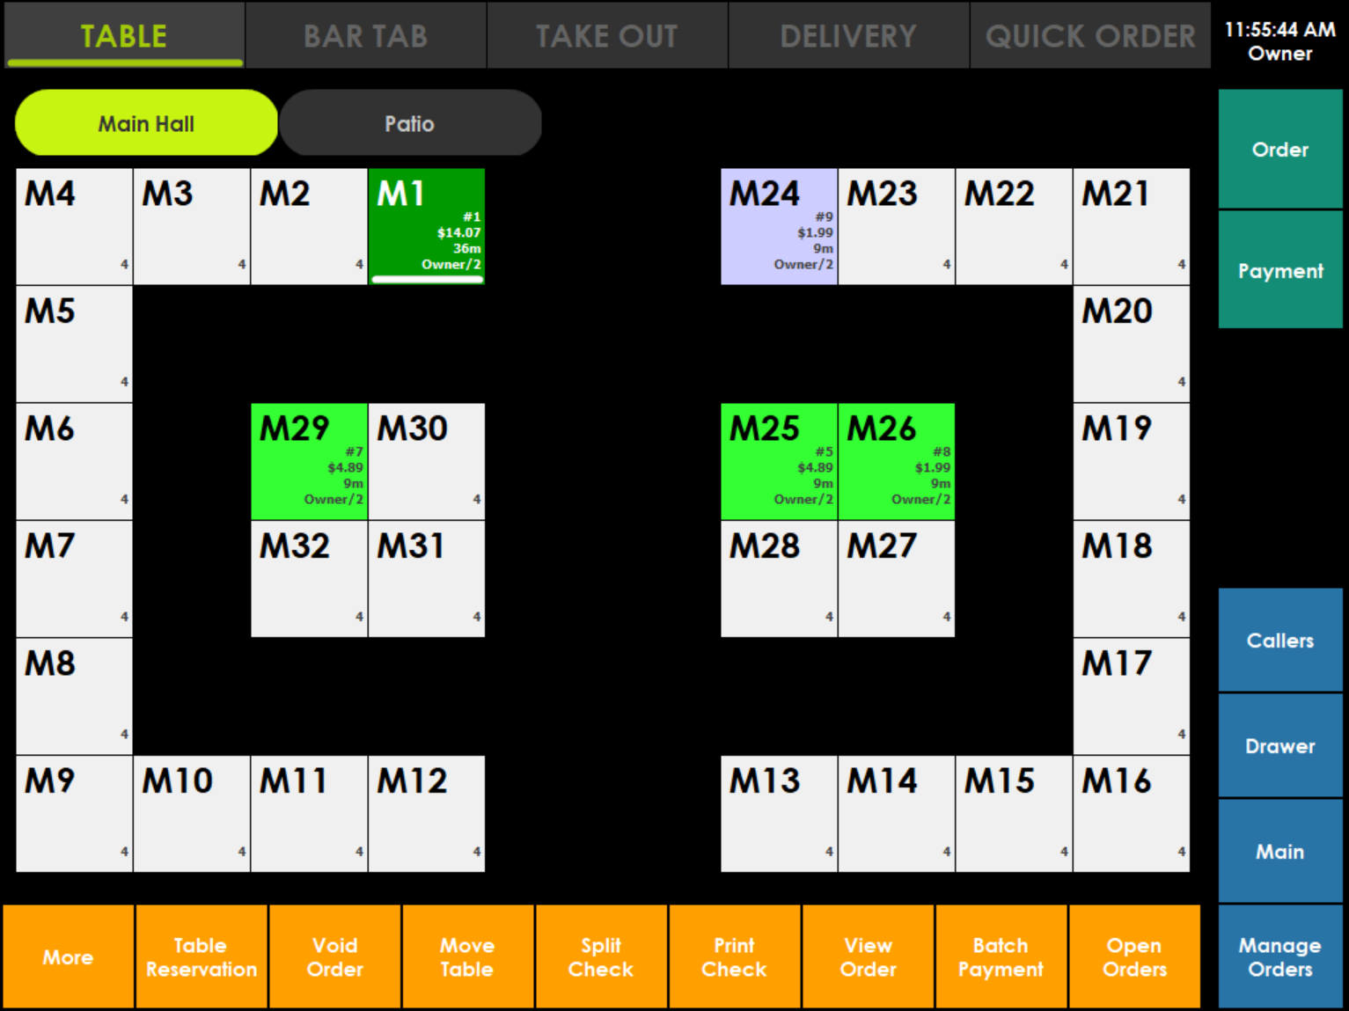Switch to TAKE OUT tab
This screenshot has height=1011, width=1349.
pyautogui.click(x=607, y=35)
